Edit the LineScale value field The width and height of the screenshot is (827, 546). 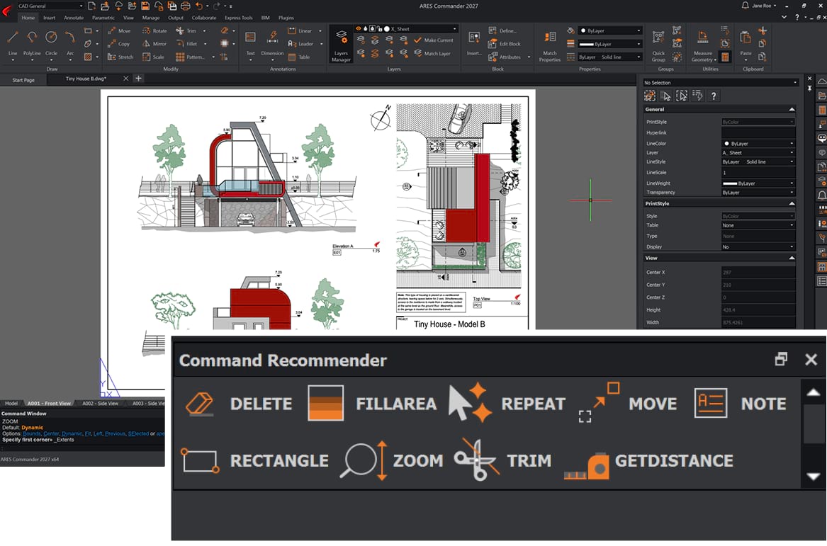point(758,173)
